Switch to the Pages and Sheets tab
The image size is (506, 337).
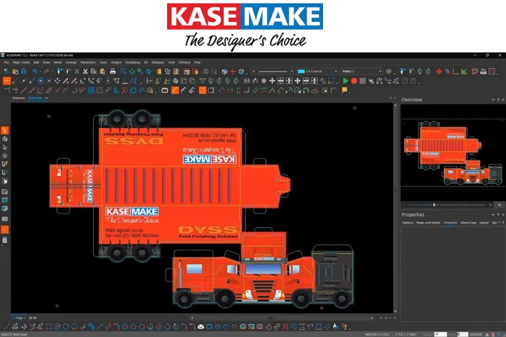(428, 223)
